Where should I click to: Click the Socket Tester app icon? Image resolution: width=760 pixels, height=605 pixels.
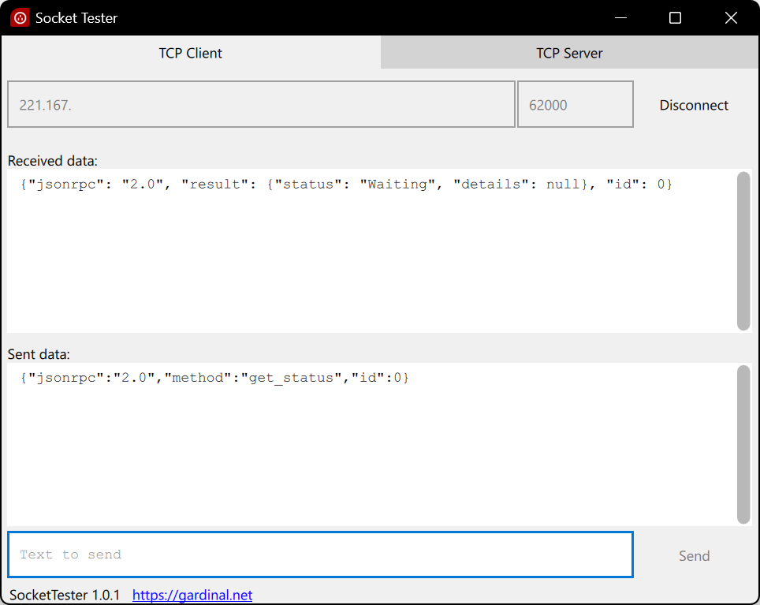click(x=20, y=17)
